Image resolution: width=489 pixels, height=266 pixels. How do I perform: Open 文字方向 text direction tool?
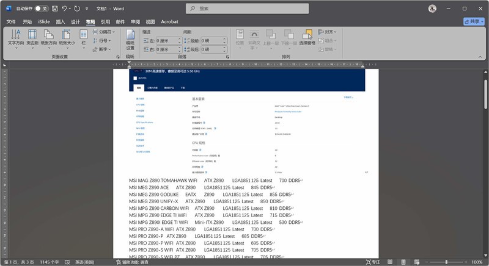(16, 39)
